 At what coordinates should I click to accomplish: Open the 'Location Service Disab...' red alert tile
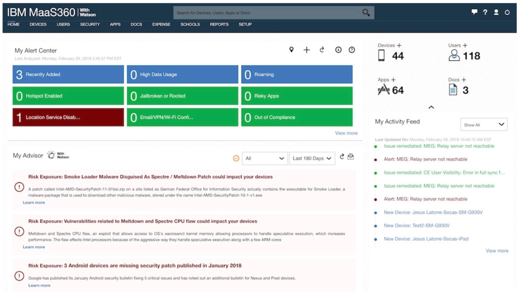[x=68, y=117]
